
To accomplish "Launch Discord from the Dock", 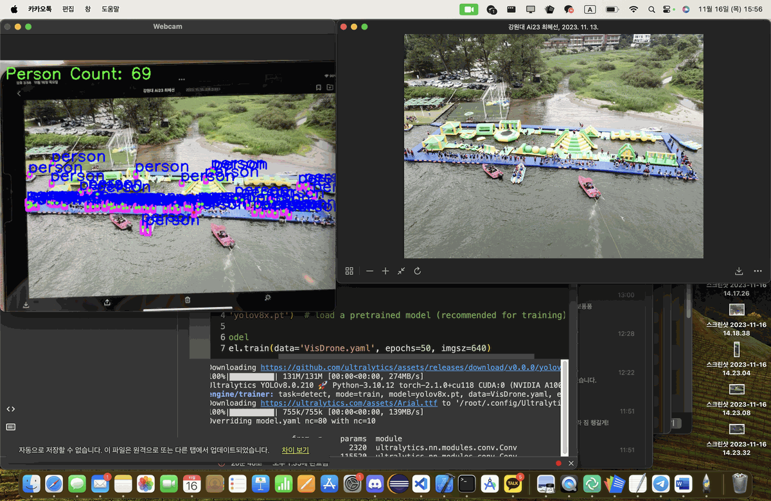I will (375, 484).
